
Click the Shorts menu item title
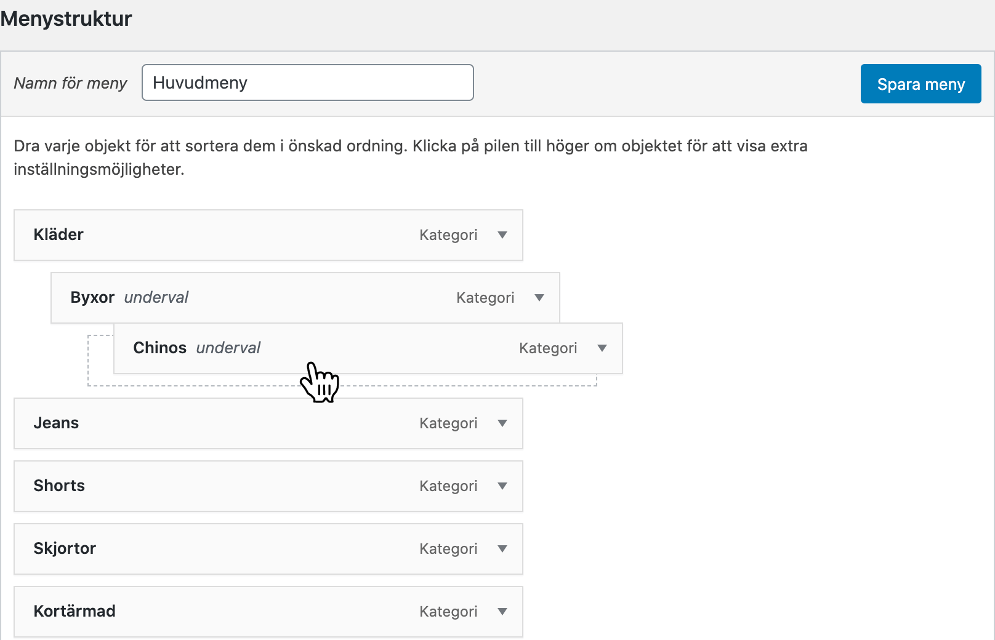pyautogui.click(x=59, y=486)
